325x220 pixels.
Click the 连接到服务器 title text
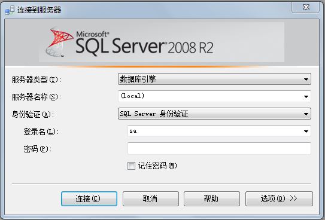pyautogui.click(x=39, y=10)
